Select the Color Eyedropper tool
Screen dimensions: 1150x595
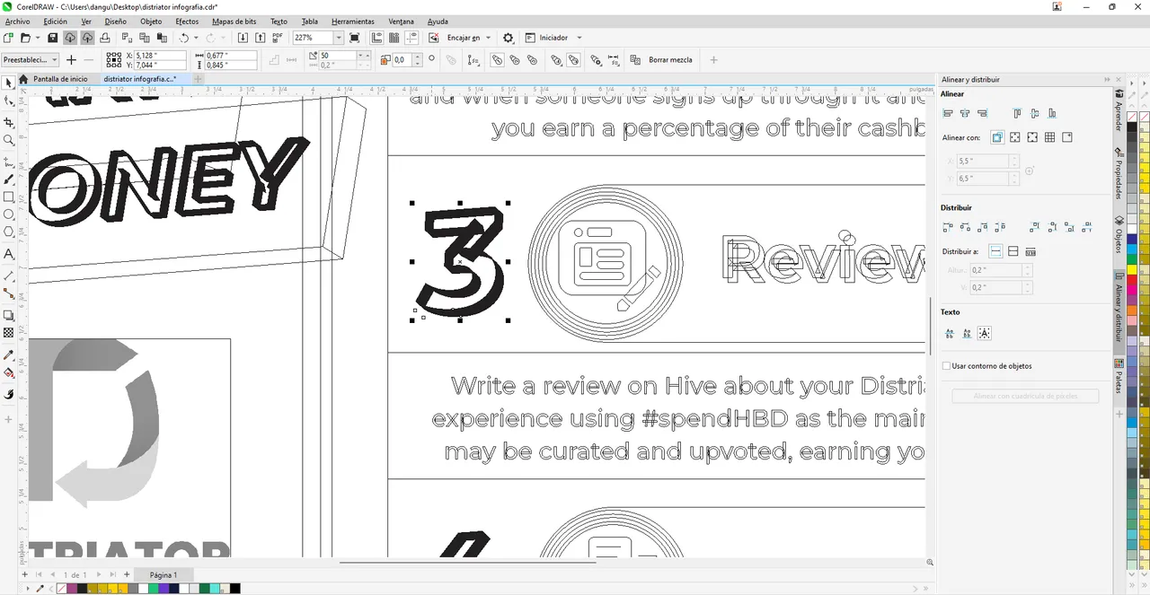click(x=9, y=354)
